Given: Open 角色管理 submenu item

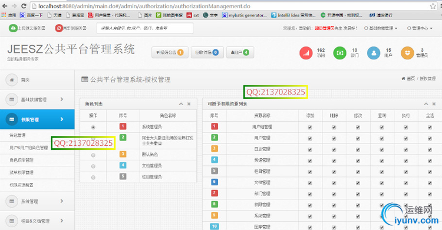Looking at the screenshot, I should click(18, 135).
